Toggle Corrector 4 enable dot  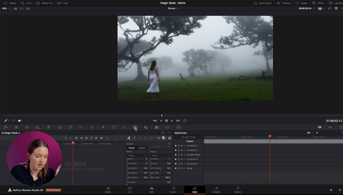[176, 159]
